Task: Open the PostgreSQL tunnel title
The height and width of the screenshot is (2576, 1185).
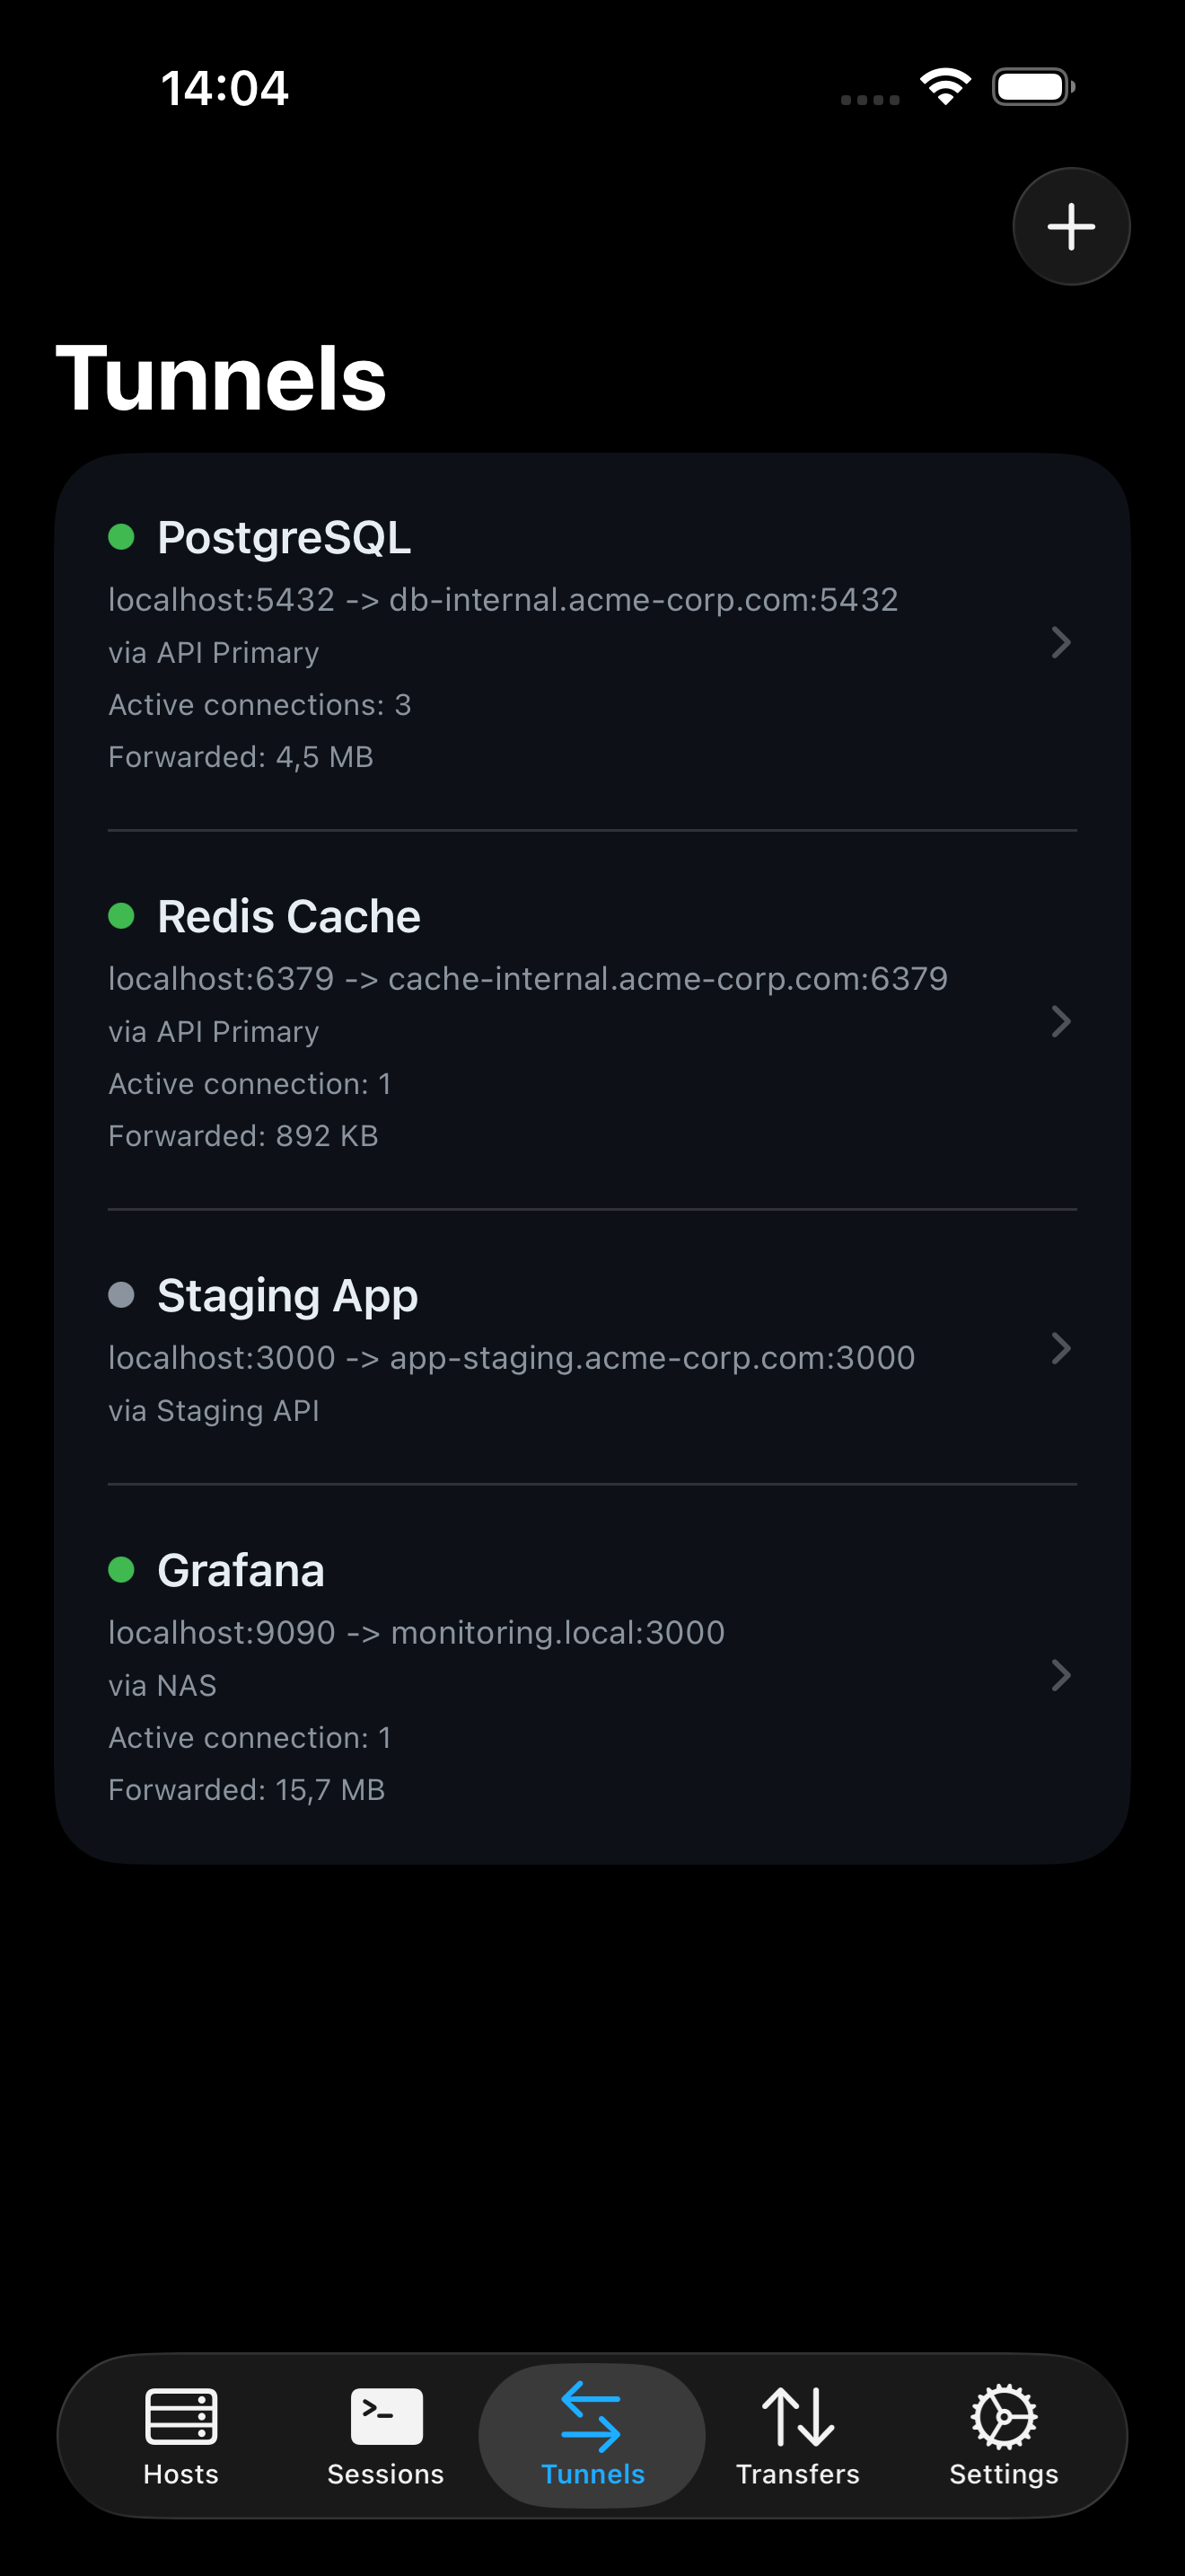Action: coord(284,537)
